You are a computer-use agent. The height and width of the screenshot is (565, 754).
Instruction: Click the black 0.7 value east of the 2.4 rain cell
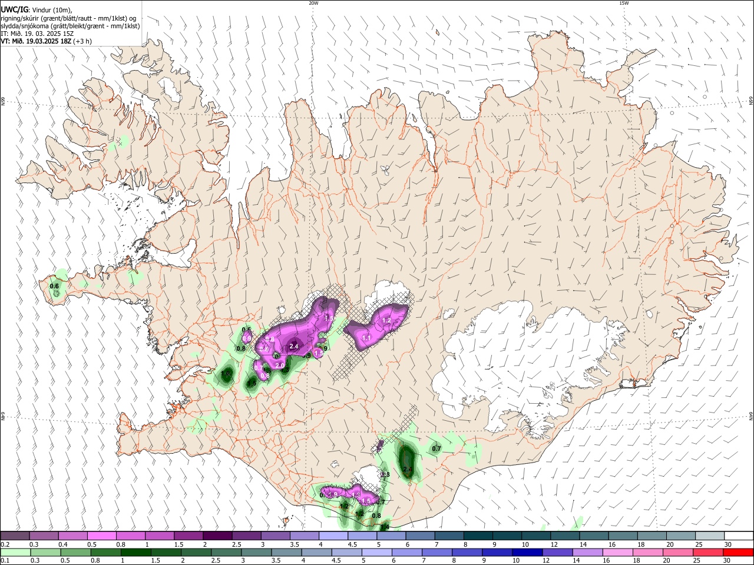point(436,448)
